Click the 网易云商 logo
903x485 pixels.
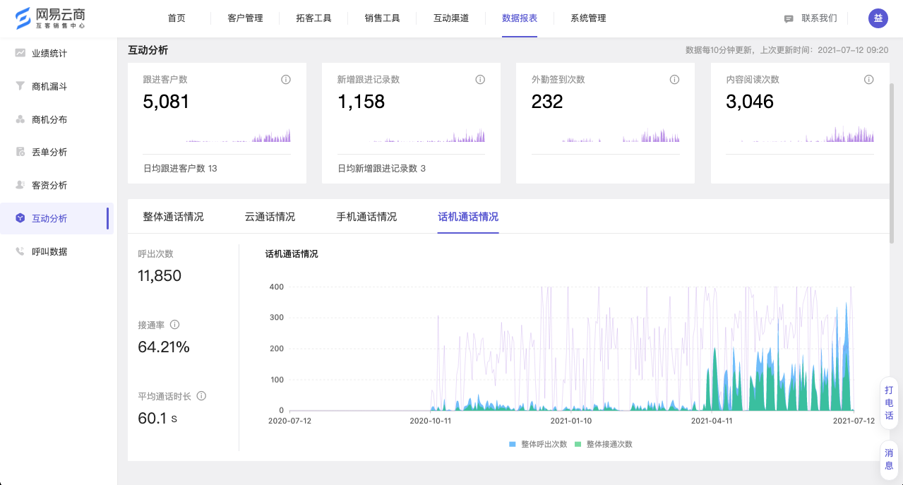pos(51,18)
